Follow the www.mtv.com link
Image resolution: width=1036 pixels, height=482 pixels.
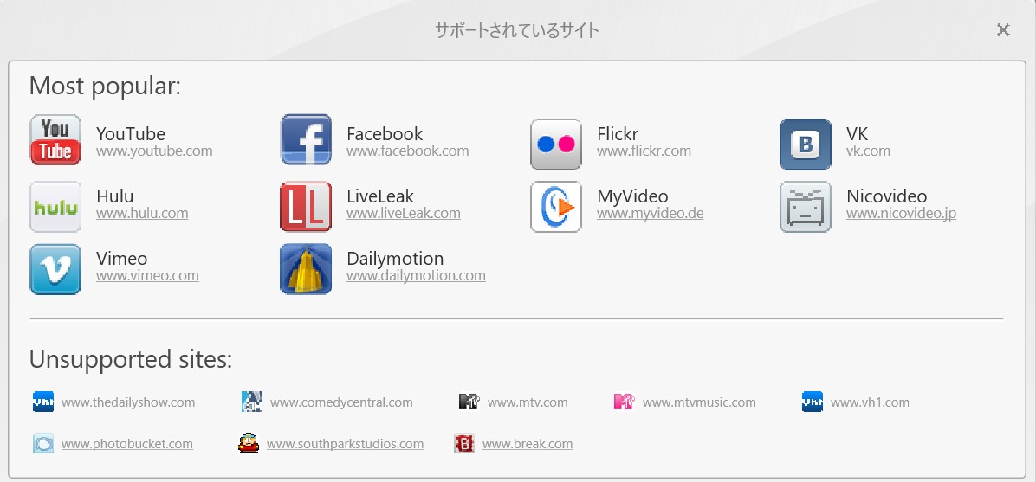coord(528,402)
